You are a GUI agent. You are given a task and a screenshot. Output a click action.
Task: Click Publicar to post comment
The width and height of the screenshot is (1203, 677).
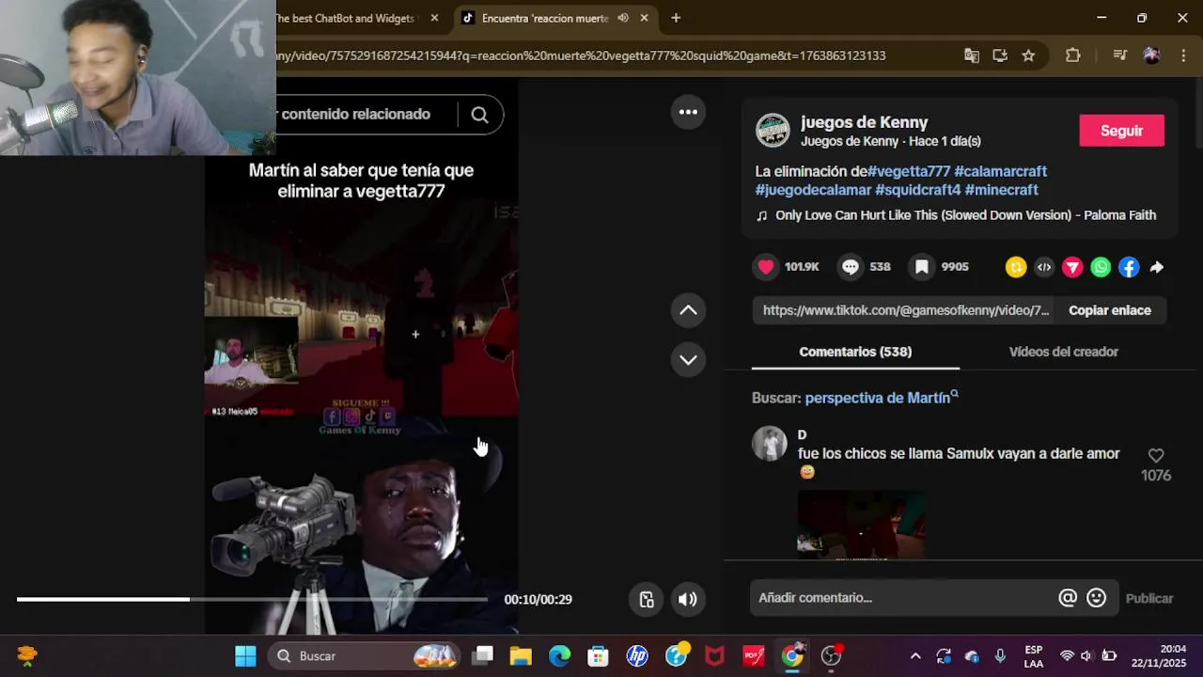click(1149, 598)
